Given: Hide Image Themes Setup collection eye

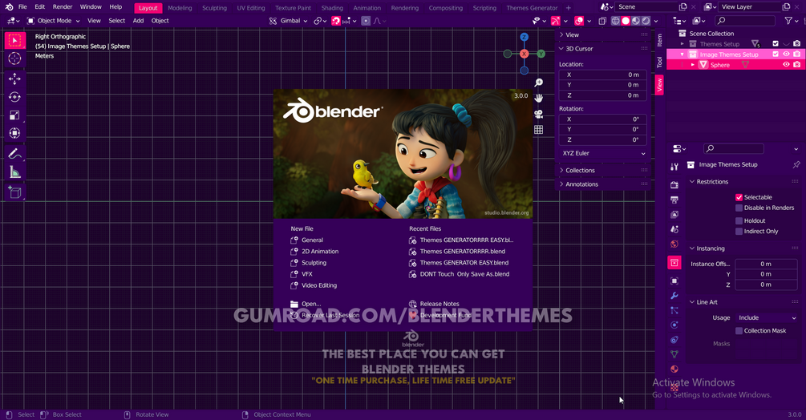Looking at the screenshot, I should (x=786, y=55).
